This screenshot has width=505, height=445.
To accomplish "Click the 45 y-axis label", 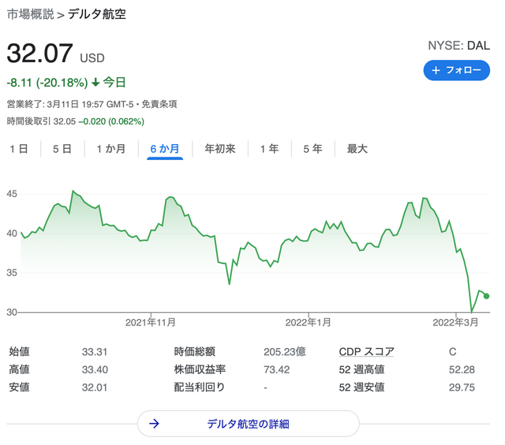I will click(x=12, y=194).
